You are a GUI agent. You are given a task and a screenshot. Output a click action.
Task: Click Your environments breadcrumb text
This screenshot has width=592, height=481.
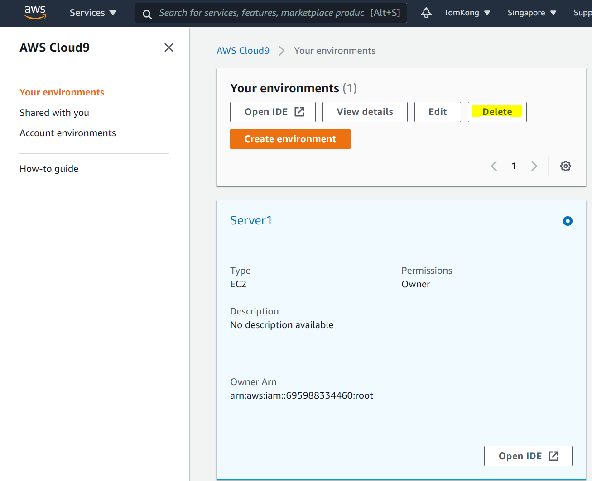tap(335, 51)
